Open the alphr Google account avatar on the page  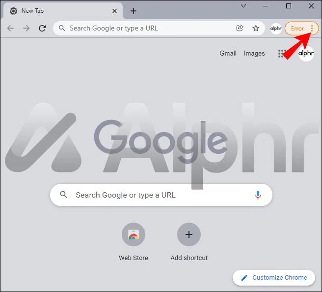tap(306, 54)
